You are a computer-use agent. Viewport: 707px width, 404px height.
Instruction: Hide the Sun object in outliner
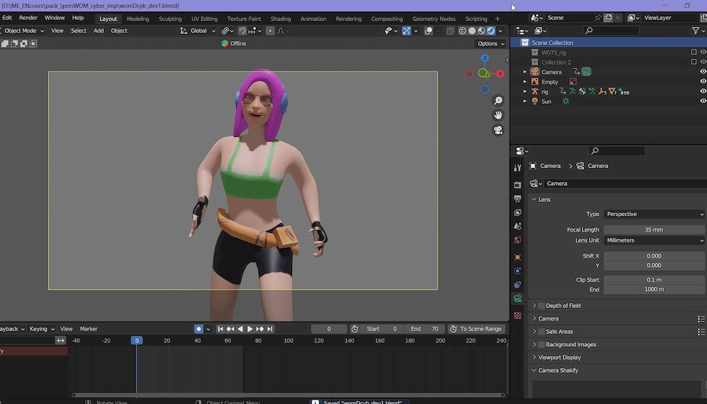point(703,102)
